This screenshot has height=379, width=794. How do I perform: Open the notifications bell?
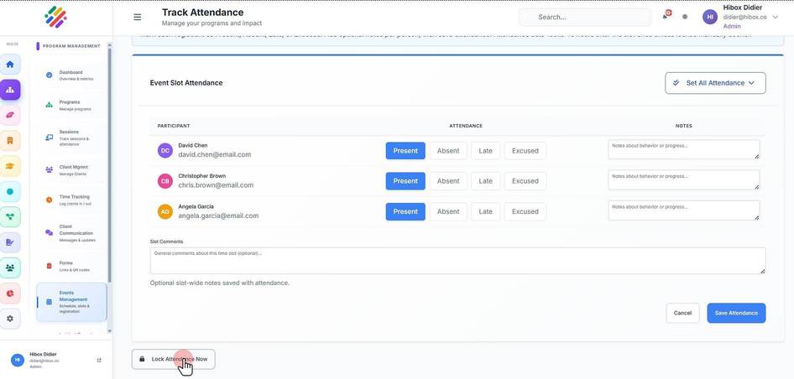pyautogui.click(x=666, y=16)
